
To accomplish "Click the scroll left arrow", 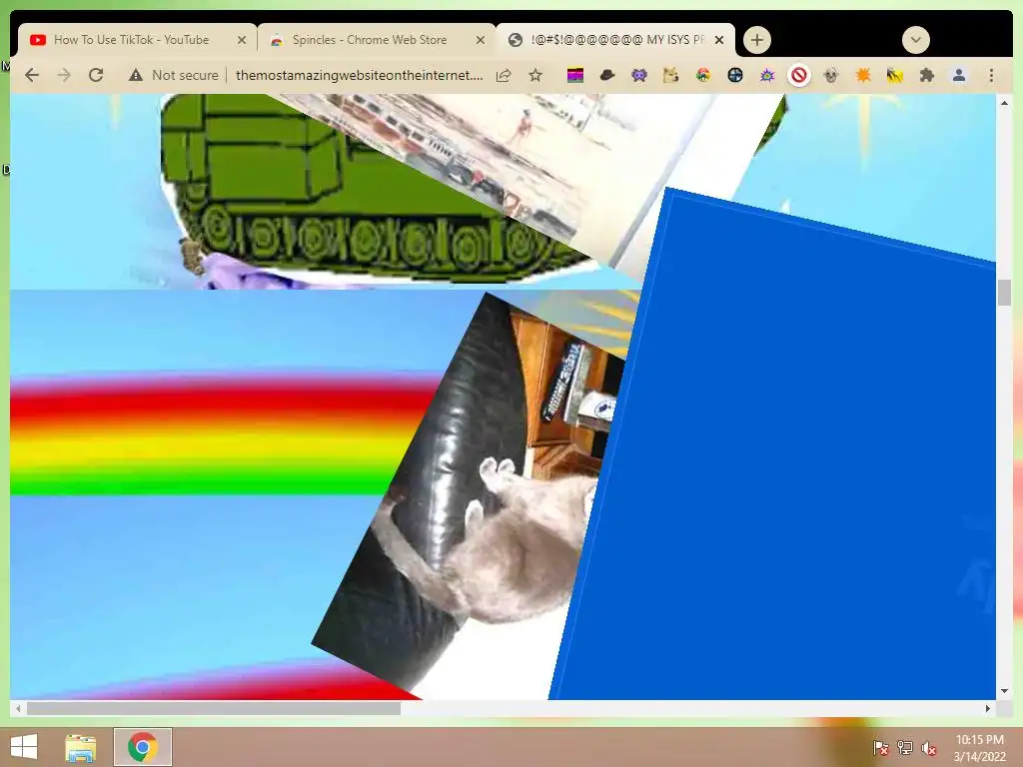I will pyautogui.click(x=18, y=708).
